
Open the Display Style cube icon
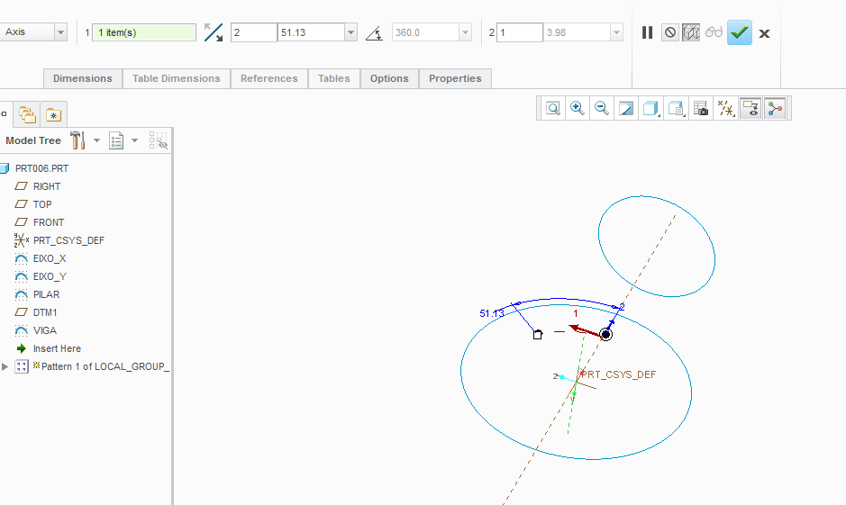point(650,108)
